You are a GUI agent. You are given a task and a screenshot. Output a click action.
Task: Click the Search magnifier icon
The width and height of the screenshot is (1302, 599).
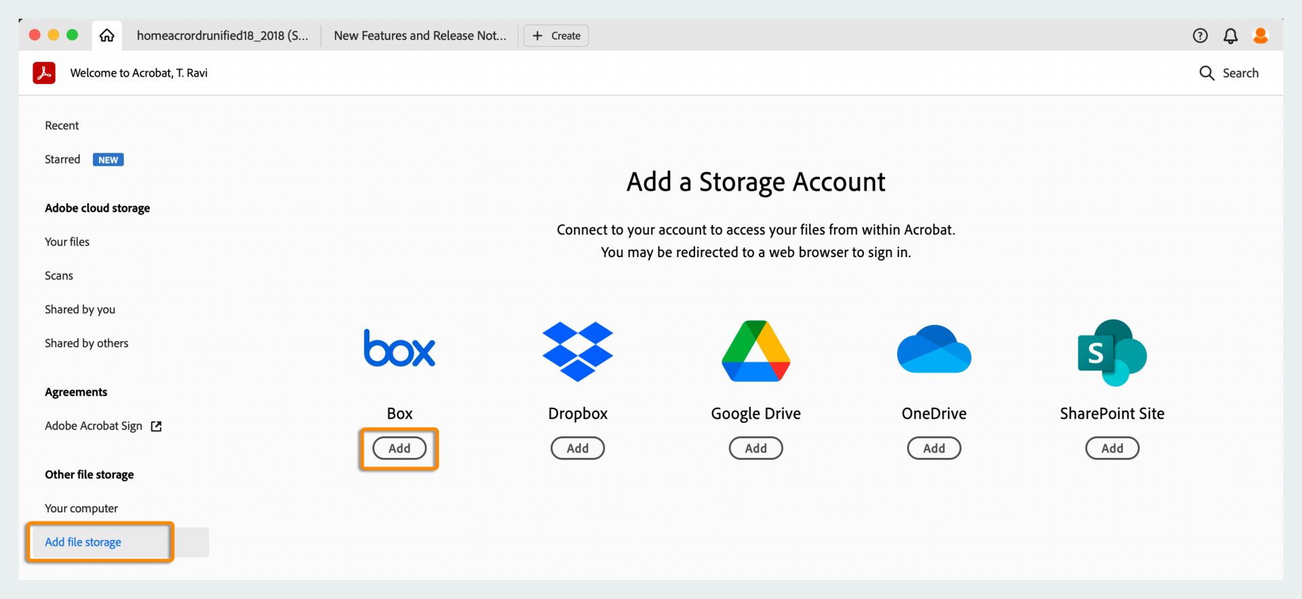pyautogui.click(x=1206, y=73)
